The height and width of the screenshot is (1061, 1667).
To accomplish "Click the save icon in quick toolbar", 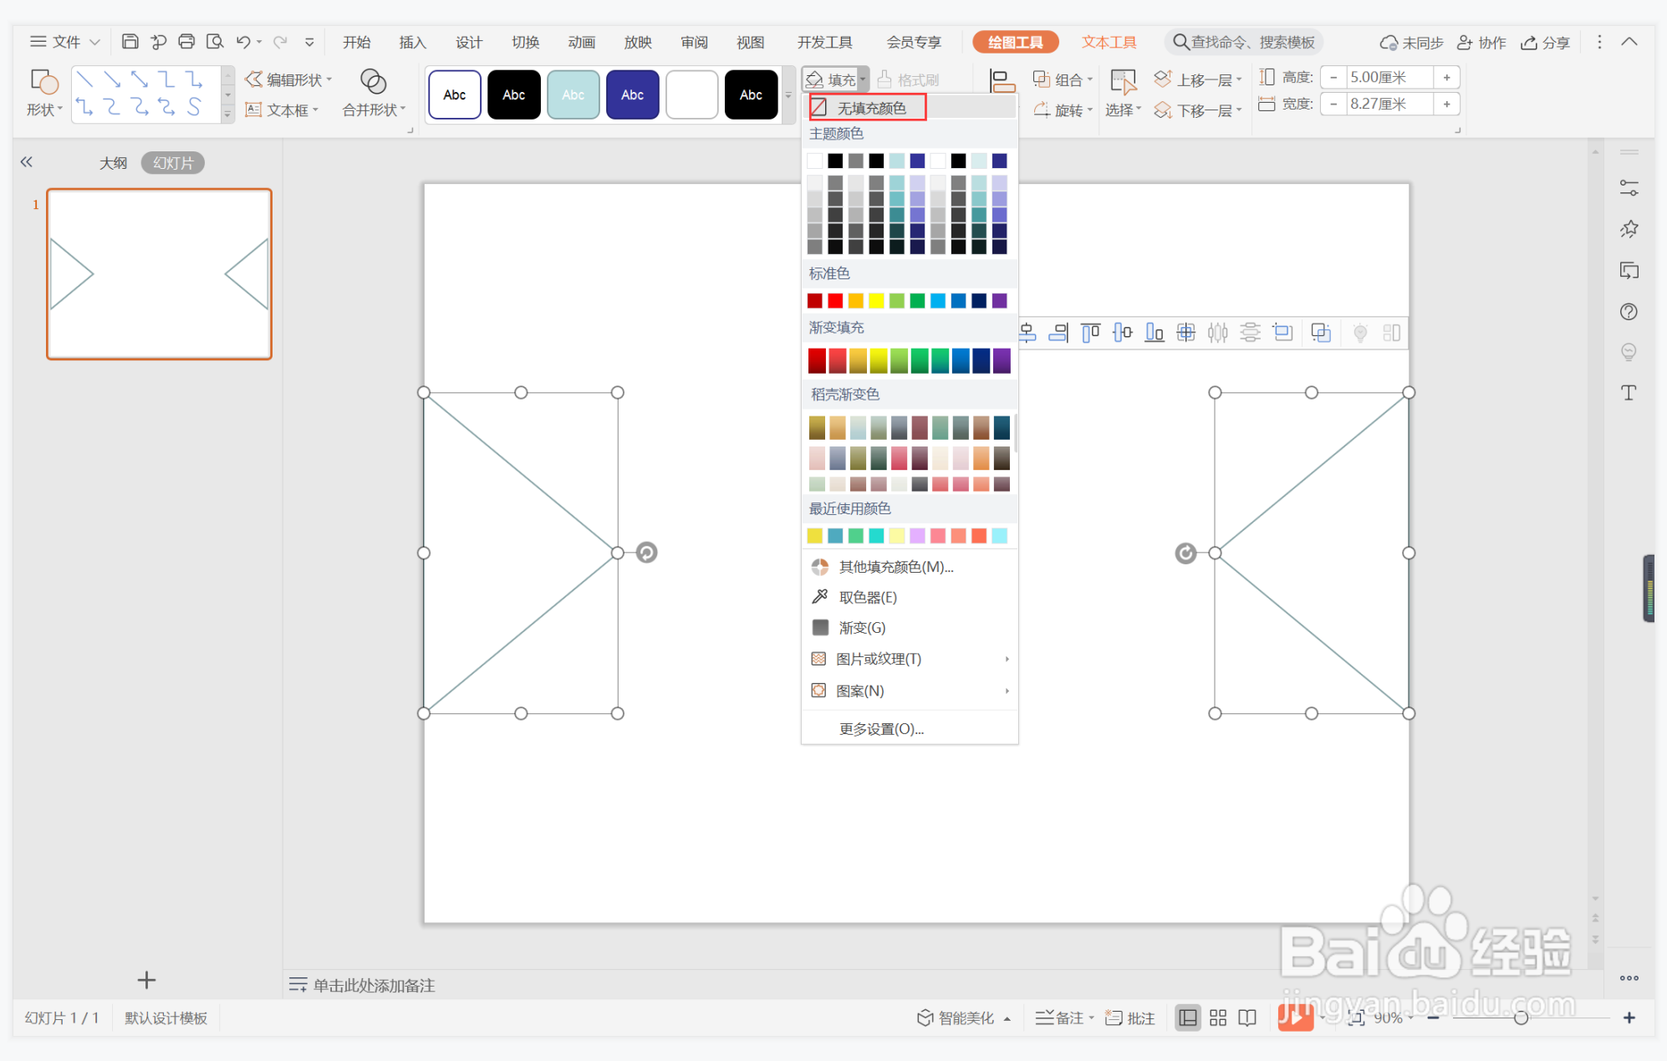I will tap(130, 42).
